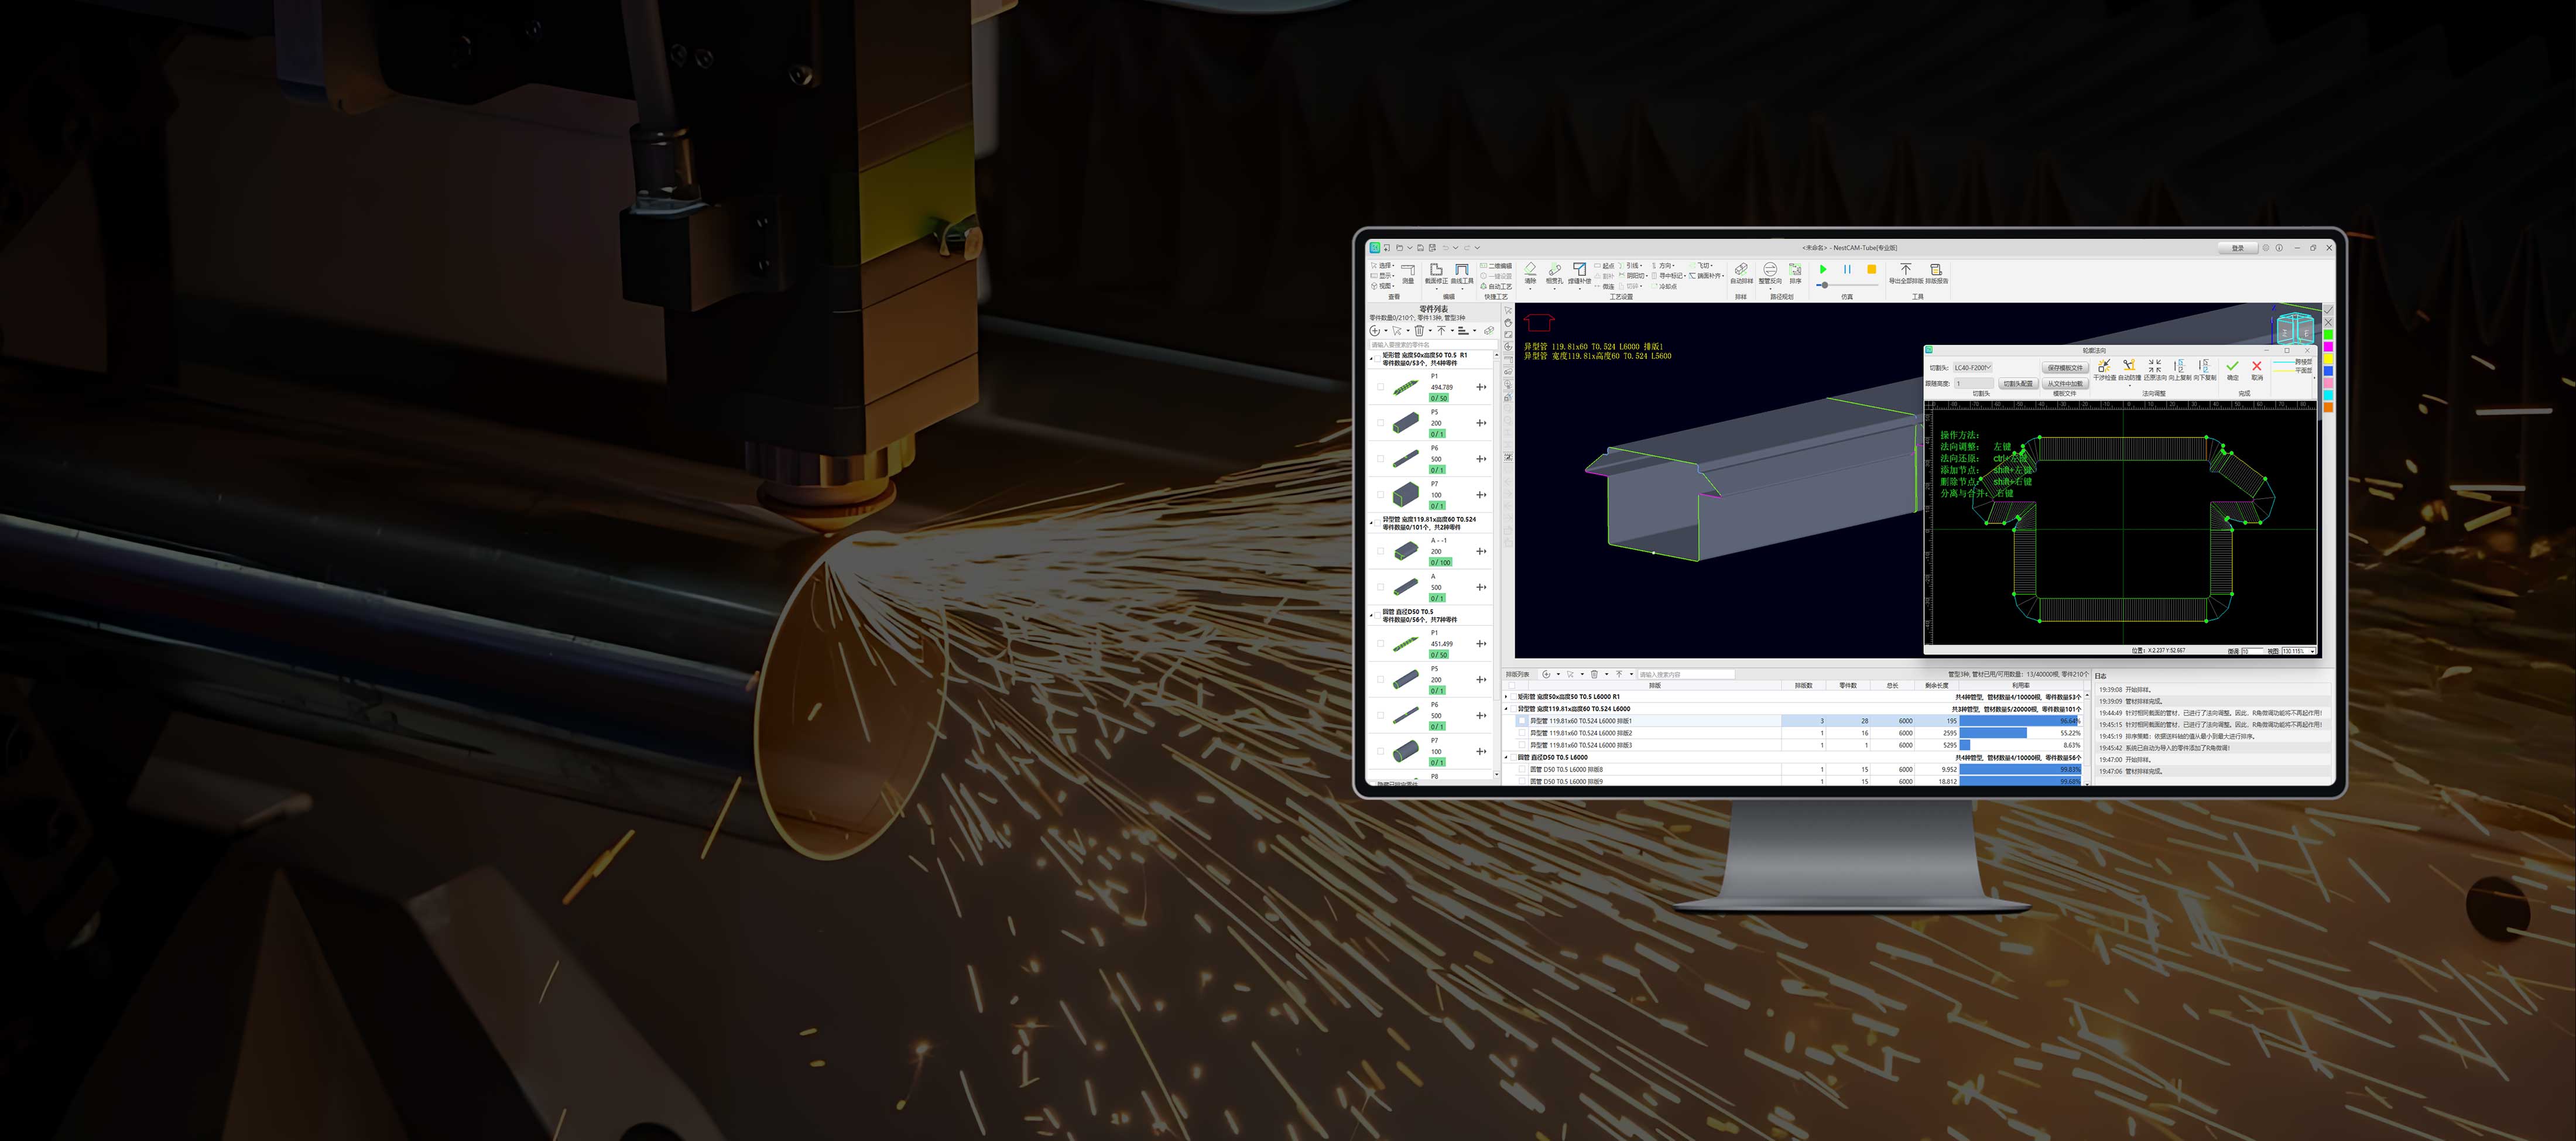2576x1141 pixels.
Task: Click the 测量 measure tool icon
Action: (x=1408, y=270)
